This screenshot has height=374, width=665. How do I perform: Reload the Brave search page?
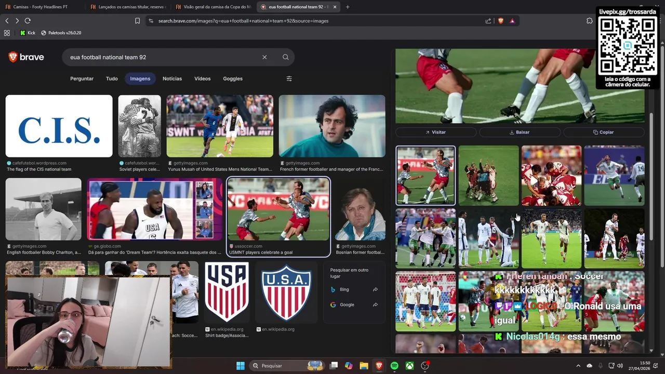pyautogui.click(x=28, y=21)
